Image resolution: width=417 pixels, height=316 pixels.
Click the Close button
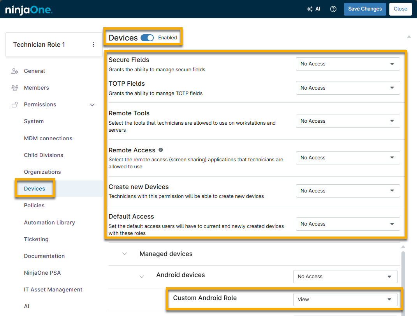pyautogui.click(x=400, y=9)
